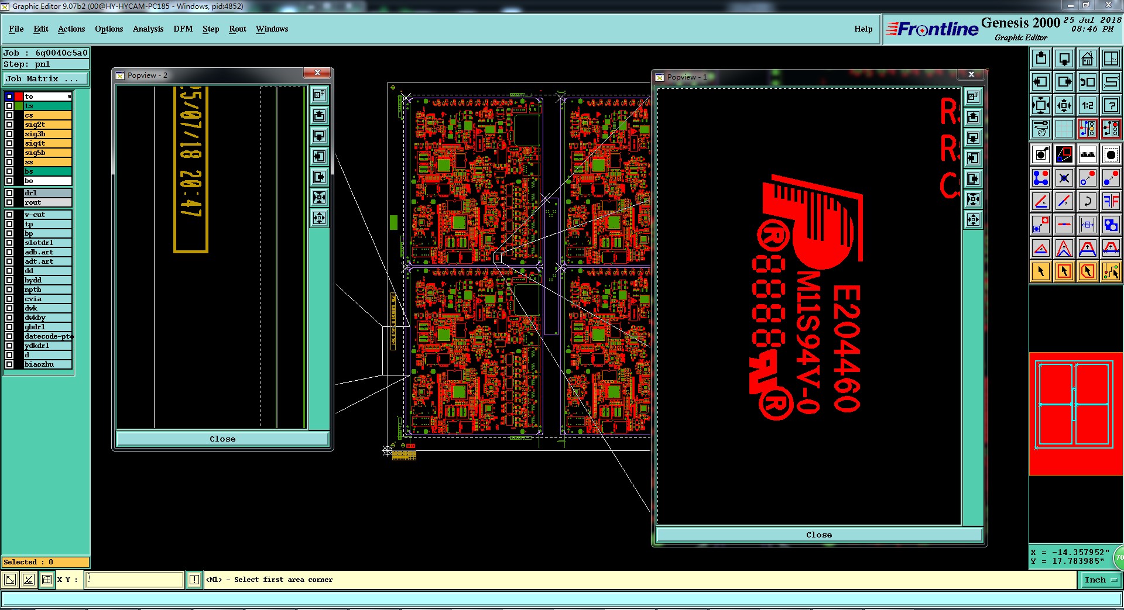Click the snap grid icon beside X Y
Screen dimensions: 1124x610
click(47, 580)
